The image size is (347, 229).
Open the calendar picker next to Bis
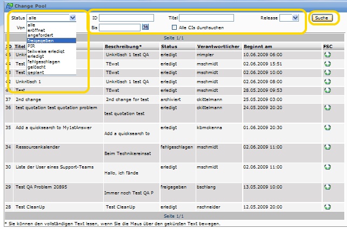145,27
